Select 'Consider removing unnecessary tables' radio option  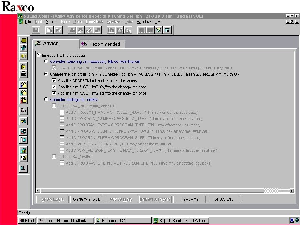46,61
